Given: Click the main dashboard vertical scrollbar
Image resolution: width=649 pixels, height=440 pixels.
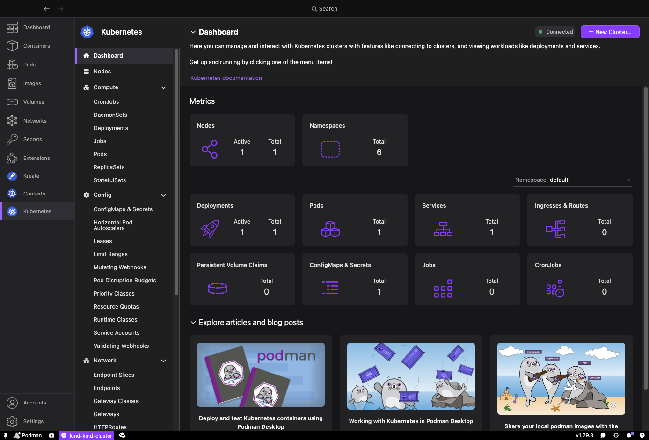Looking at the screenshot, I should 646,238.
